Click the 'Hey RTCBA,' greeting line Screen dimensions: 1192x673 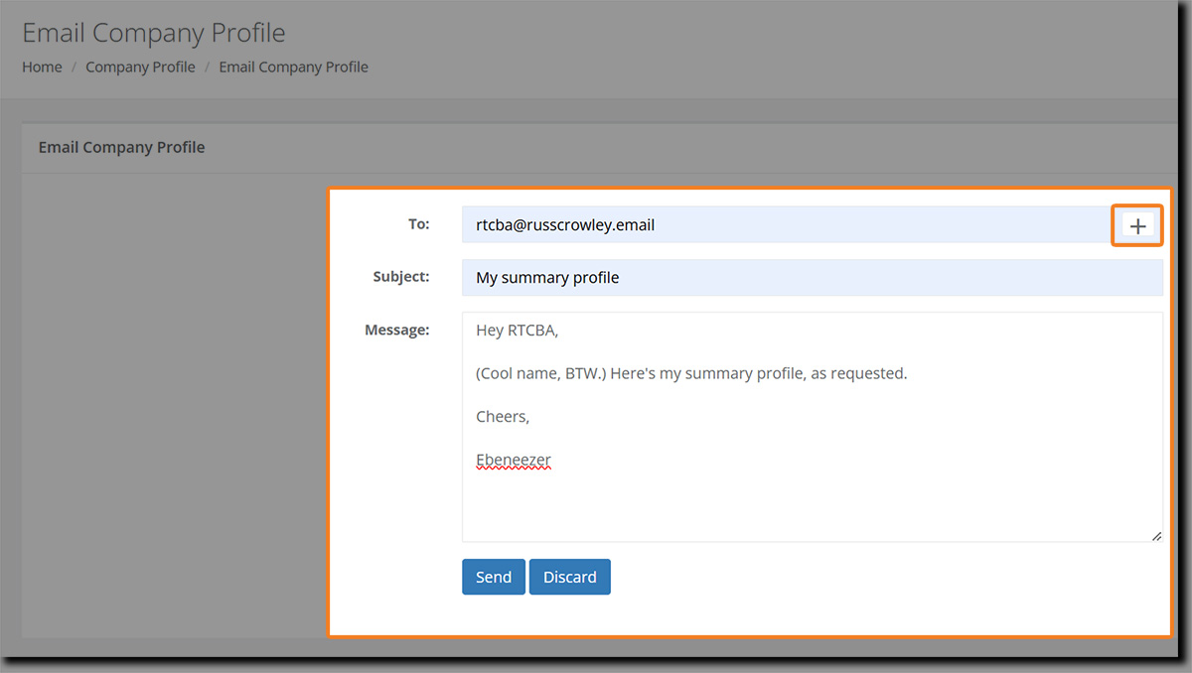click(x=518, y=331)
